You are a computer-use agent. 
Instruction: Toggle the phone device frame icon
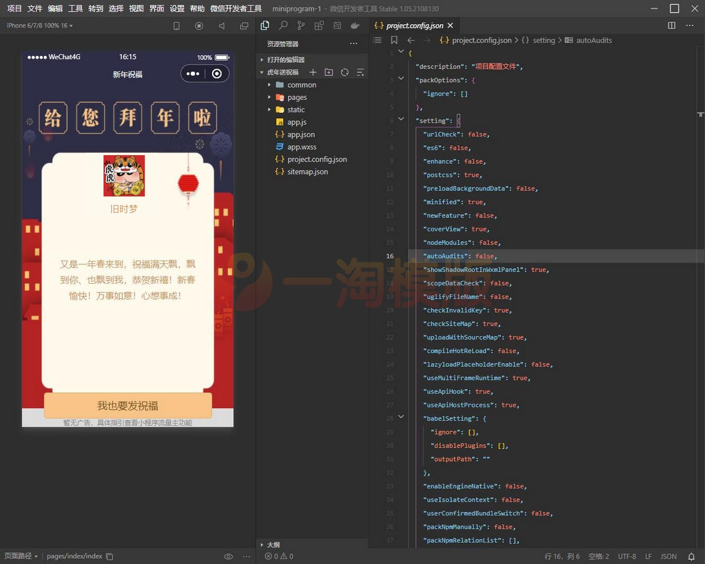pos(176,26)
